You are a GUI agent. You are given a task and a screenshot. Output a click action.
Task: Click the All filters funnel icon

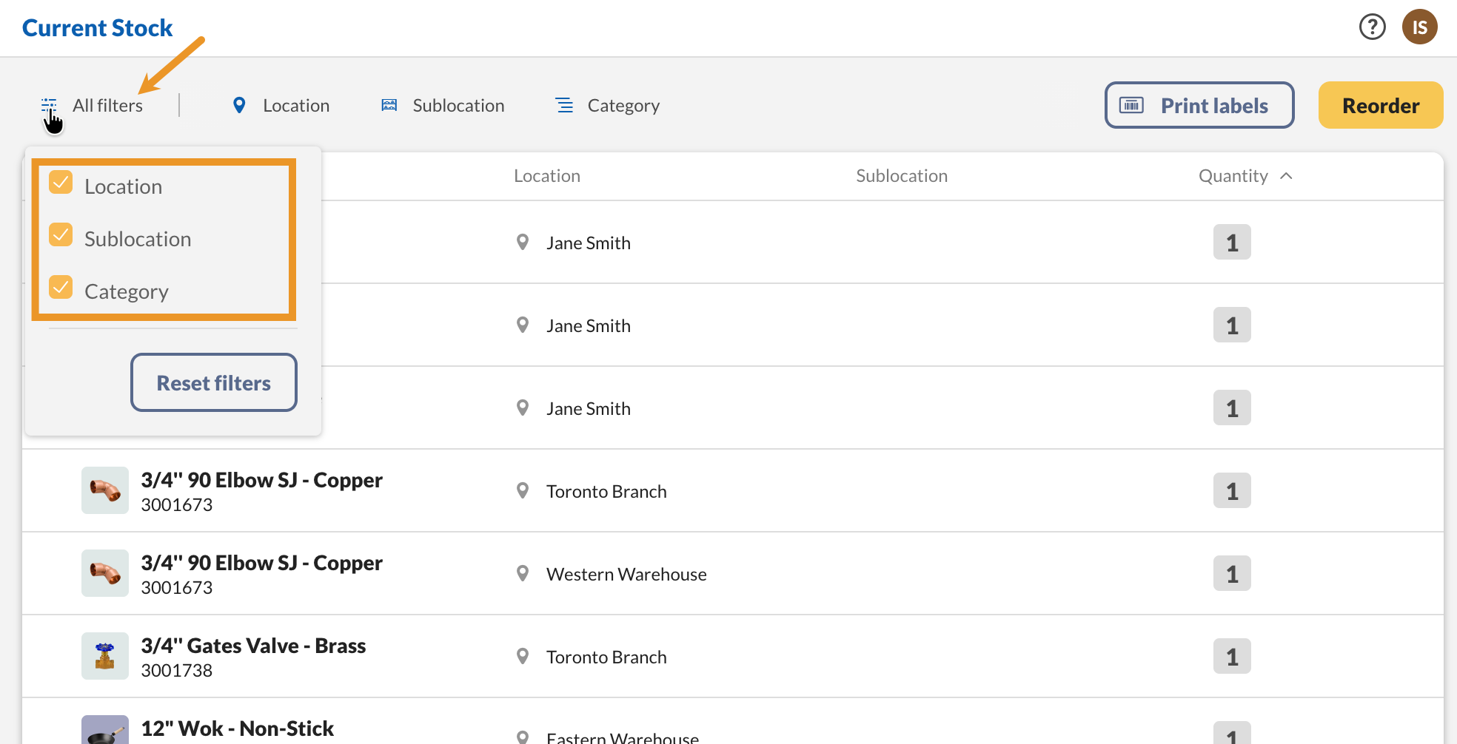49,104
